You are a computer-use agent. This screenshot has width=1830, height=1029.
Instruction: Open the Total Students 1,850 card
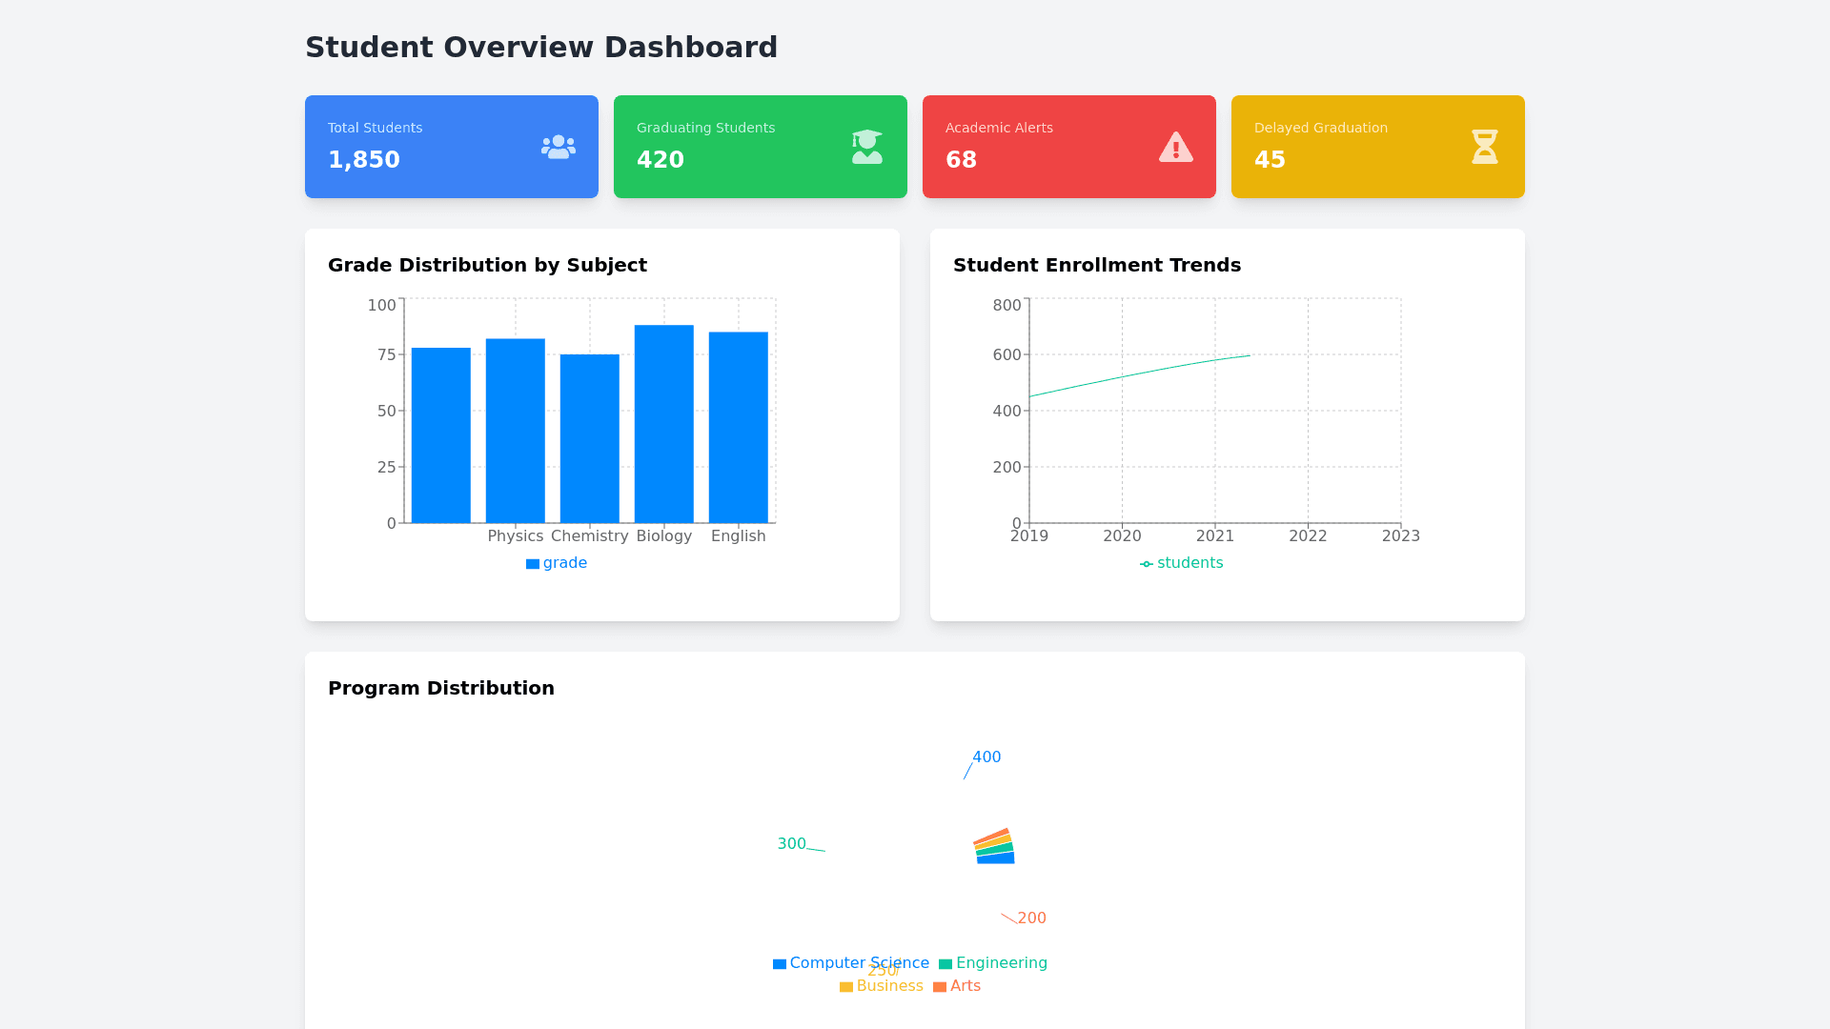tap(451, 147)
